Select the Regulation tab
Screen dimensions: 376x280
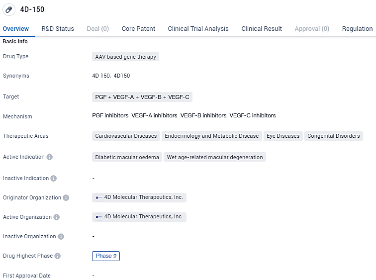click(x=357, y=29)
